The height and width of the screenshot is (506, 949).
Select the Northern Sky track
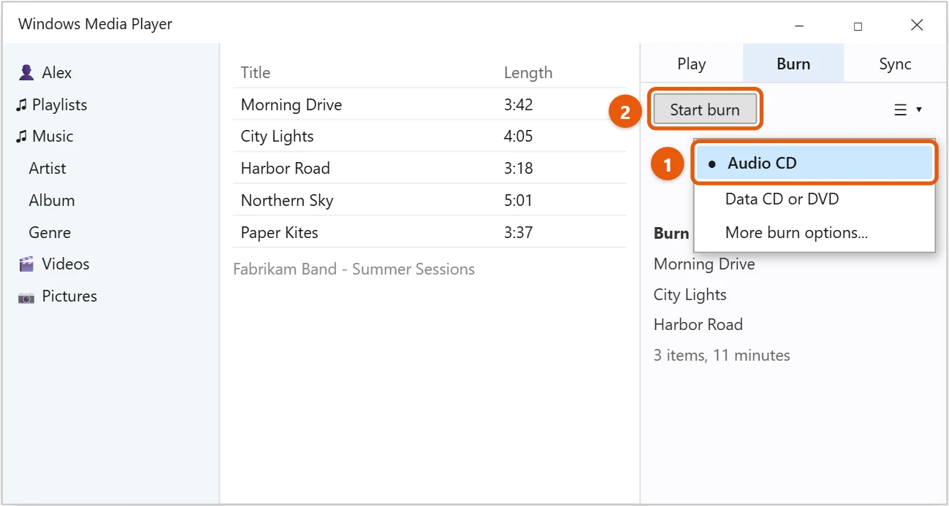point(430,201)
